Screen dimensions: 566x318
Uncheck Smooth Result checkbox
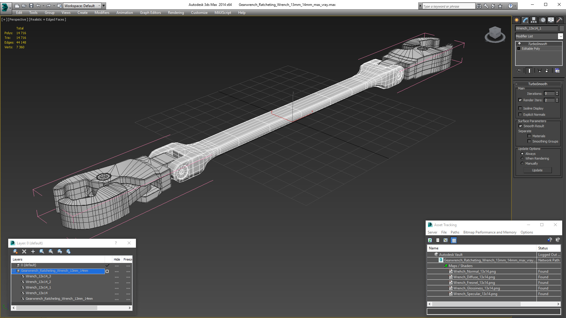point(520,126)
